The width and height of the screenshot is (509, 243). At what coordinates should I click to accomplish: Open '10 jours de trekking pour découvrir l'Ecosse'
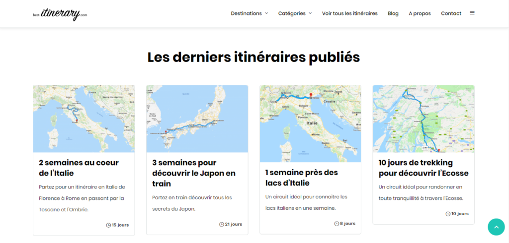click(x=424, y=168)
